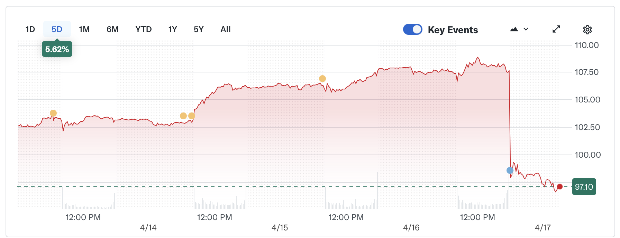Select the 1Y range option
The width and height of the screenshot is (620, 238).
tap(172, 29)
